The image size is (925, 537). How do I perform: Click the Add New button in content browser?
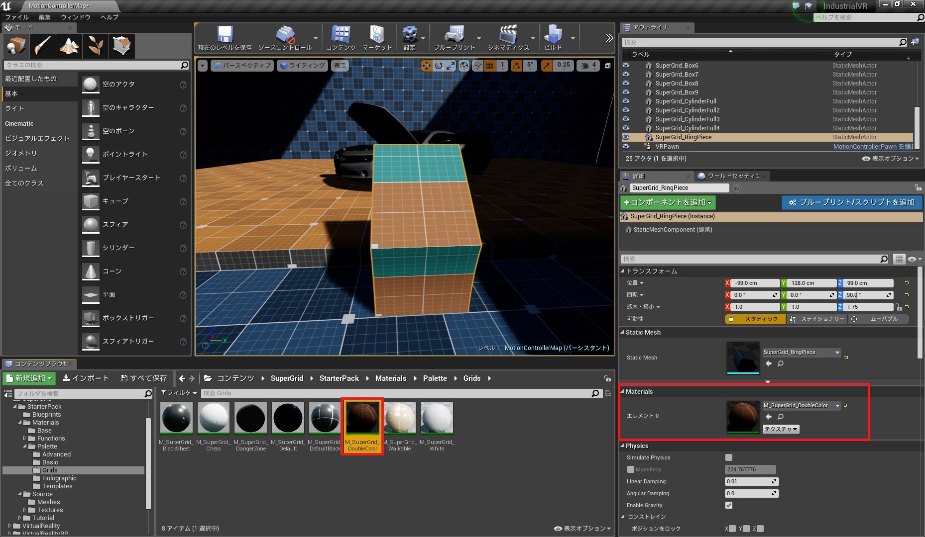[x=29, y=378]
